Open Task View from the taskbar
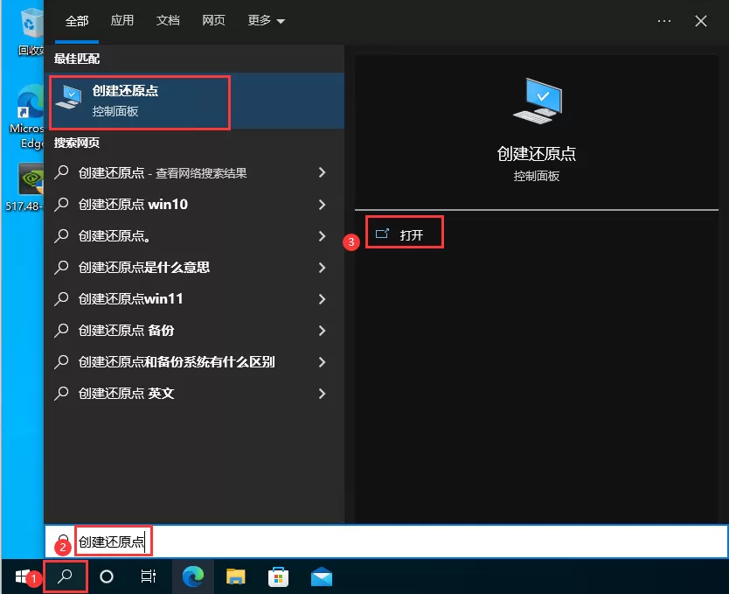729x594 pixels. point(148,577)
